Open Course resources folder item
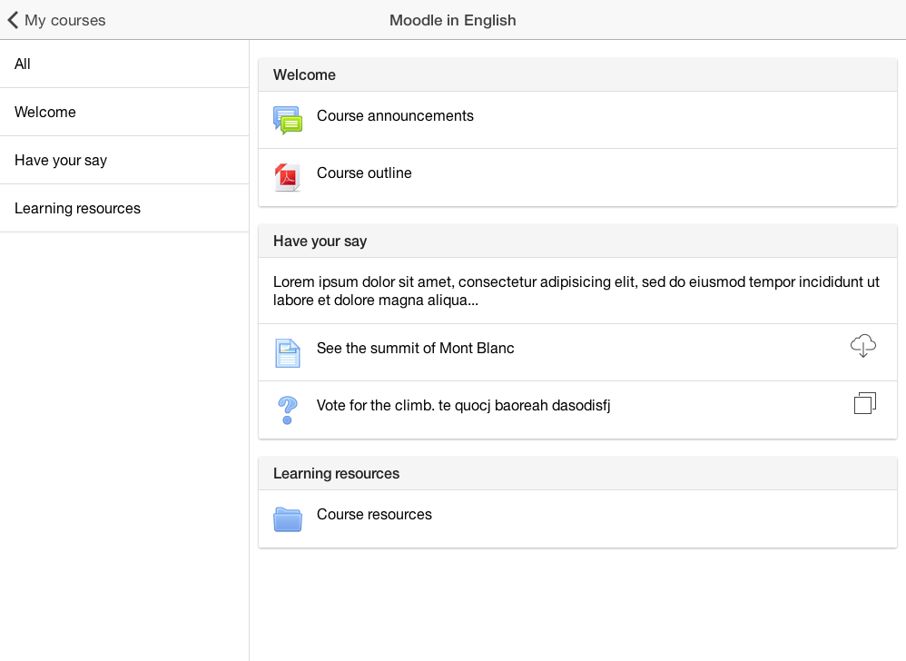The image size is (906, 661). pyautogui.click(x=577, y=518)
